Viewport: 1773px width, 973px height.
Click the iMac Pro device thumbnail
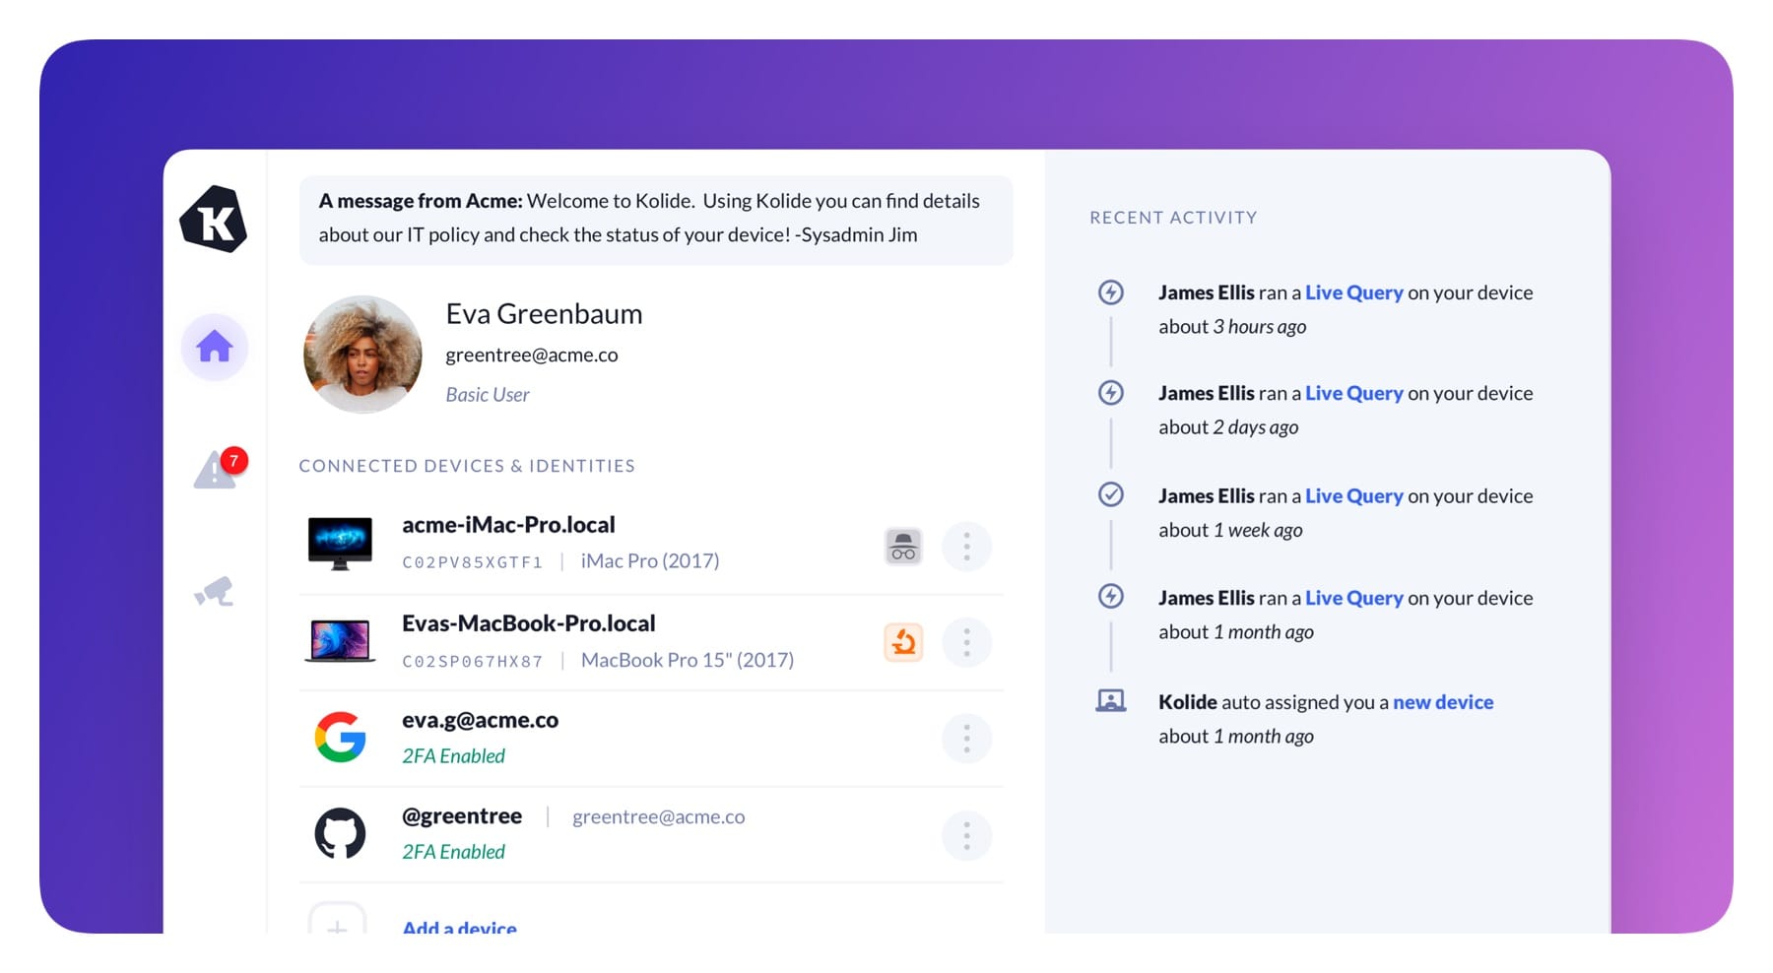[340, 544]
